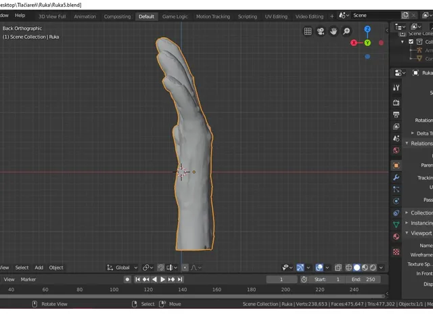Switch to the Scripting workspace tab
433x325 pixels.
248,16
